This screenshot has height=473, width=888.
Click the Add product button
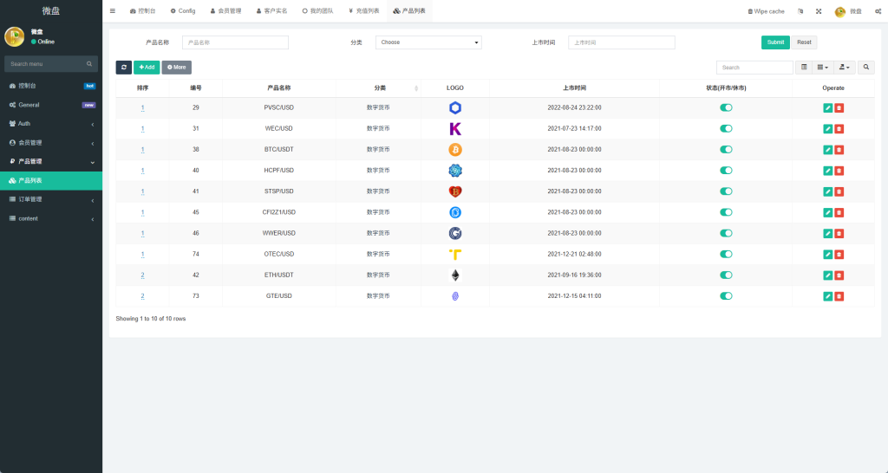(x=147, y=67)
